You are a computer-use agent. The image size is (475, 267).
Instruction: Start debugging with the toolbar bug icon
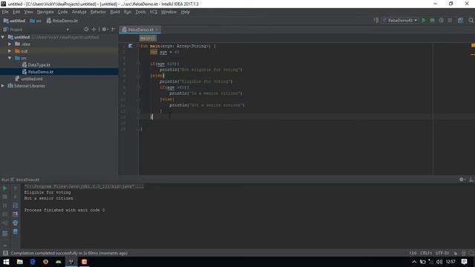[x=432, y=20]
